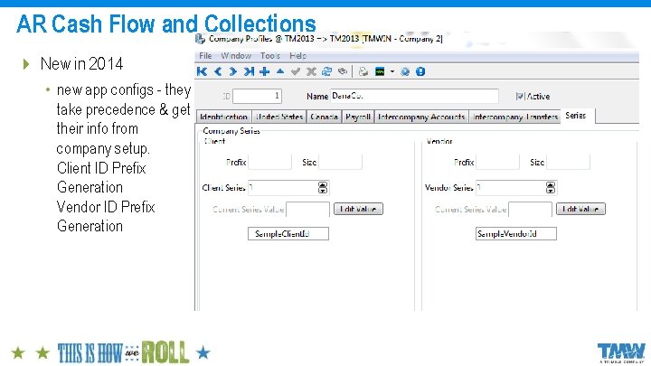Select the Series tab
This screenshot has height=366, width=651.
coord(578,116)
